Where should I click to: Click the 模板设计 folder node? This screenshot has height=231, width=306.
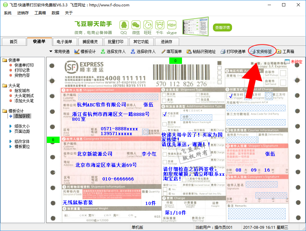click(x=16, y=111)
